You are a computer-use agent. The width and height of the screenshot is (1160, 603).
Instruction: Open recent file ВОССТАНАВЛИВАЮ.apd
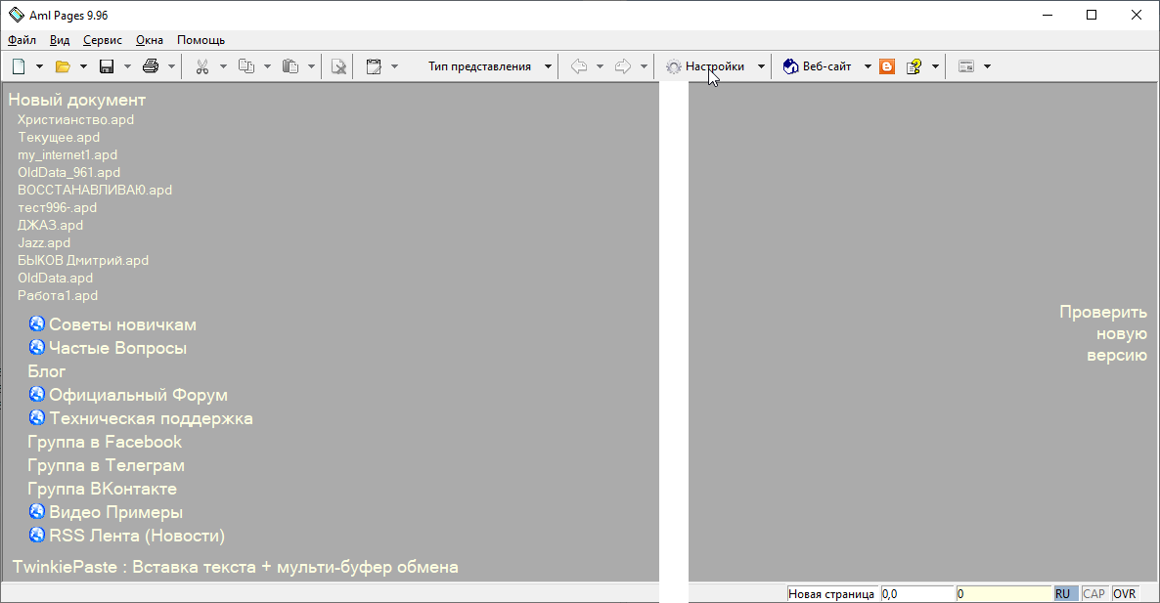pyautogui.click(x=95, y=190)
